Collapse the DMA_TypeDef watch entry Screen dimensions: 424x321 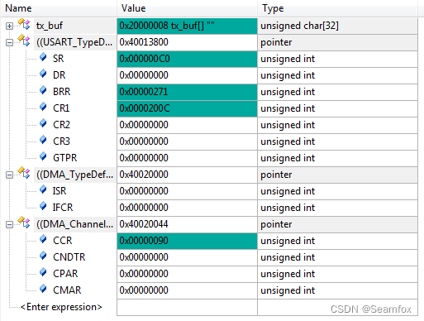(9, 175)
